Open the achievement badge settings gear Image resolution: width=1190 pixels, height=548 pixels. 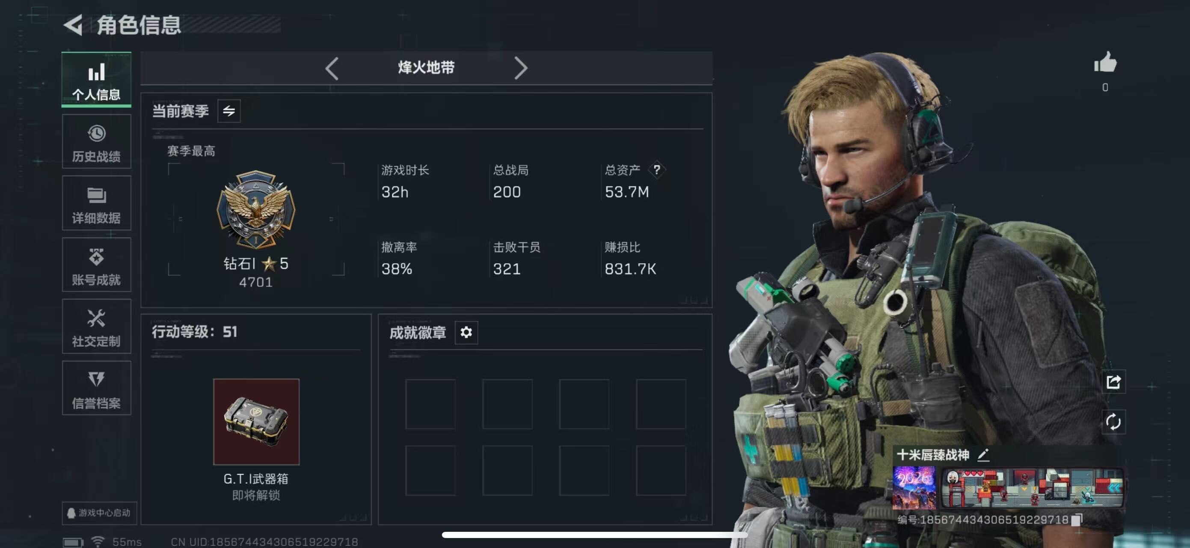tap(466, 332)
